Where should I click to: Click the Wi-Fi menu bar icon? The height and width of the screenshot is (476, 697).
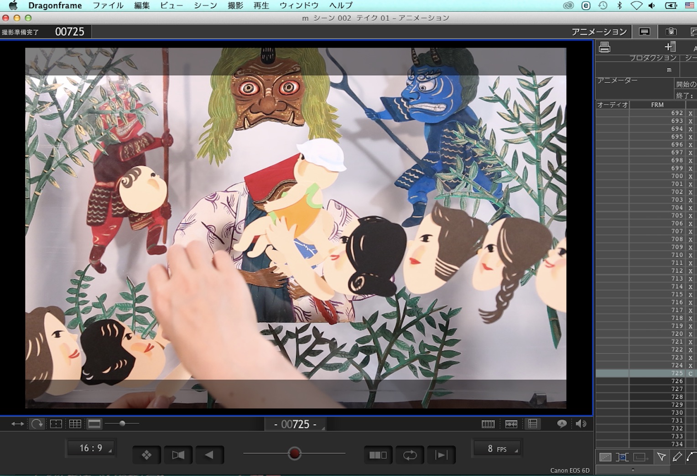point(636,5)
